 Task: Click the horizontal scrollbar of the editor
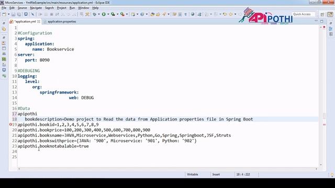tap(167, 169)
